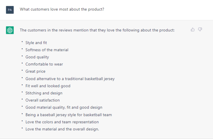Click the 'Stitching and design' bullet
Viewport: 213px width, 139px height.
(44, 93)
